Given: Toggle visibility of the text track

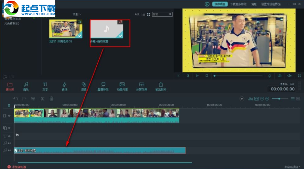Looking at the screenshot, I should pos(9,136).
